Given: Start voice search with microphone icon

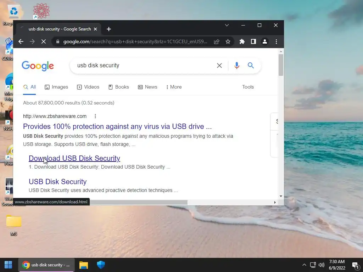Looking at the screenshot, I should click(236, 66).
